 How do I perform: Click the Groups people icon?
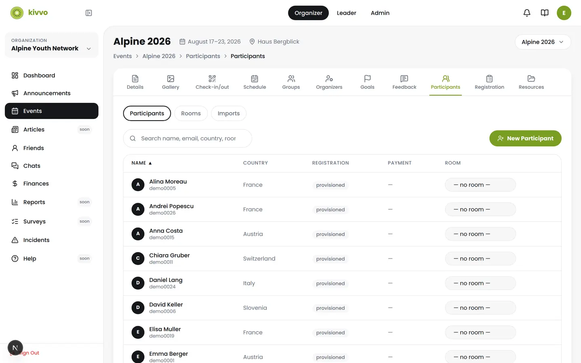pos(291,79)
